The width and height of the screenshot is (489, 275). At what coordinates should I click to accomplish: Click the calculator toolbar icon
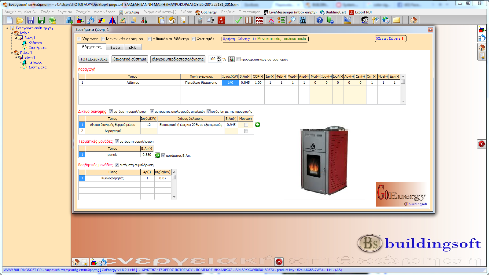pyautogui.click(x=200, y=20)
